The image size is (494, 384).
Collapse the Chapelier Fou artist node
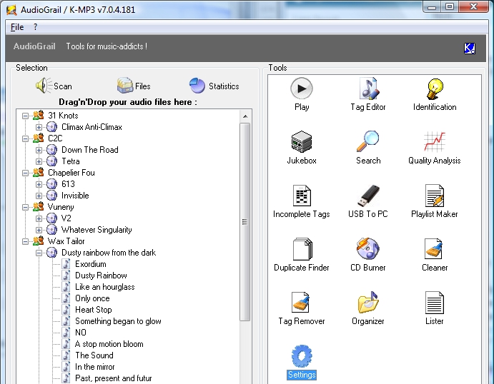click(25, 173)
